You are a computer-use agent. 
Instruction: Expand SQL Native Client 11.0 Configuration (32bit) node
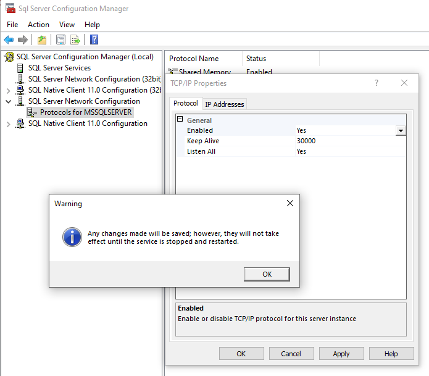pos(8,91)
